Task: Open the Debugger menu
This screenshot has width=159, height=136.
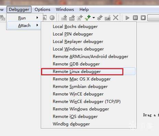Action: (x=19, y=10)
